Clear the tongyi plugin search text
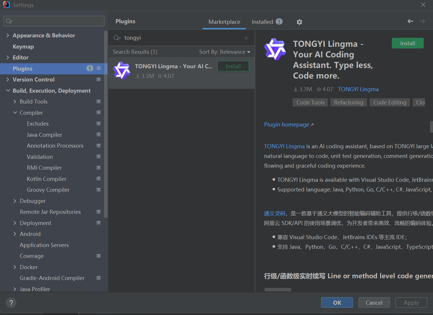The width and height of the screenshot is (433, 315). (x=246, y=38)
